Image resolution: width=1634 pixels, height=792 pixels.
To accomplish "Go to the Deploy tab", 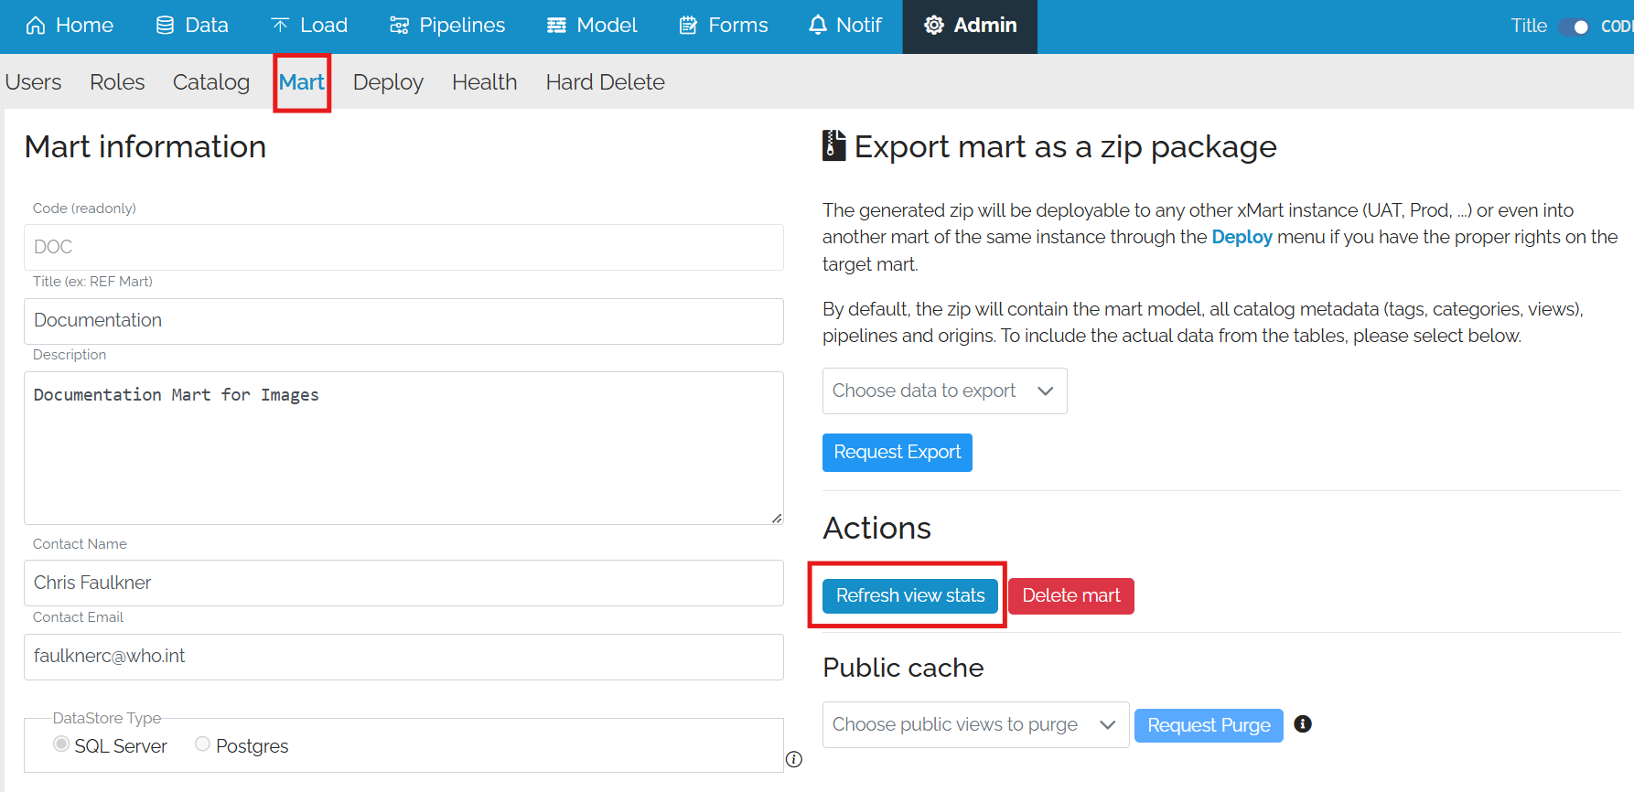I will click(388, 82).
